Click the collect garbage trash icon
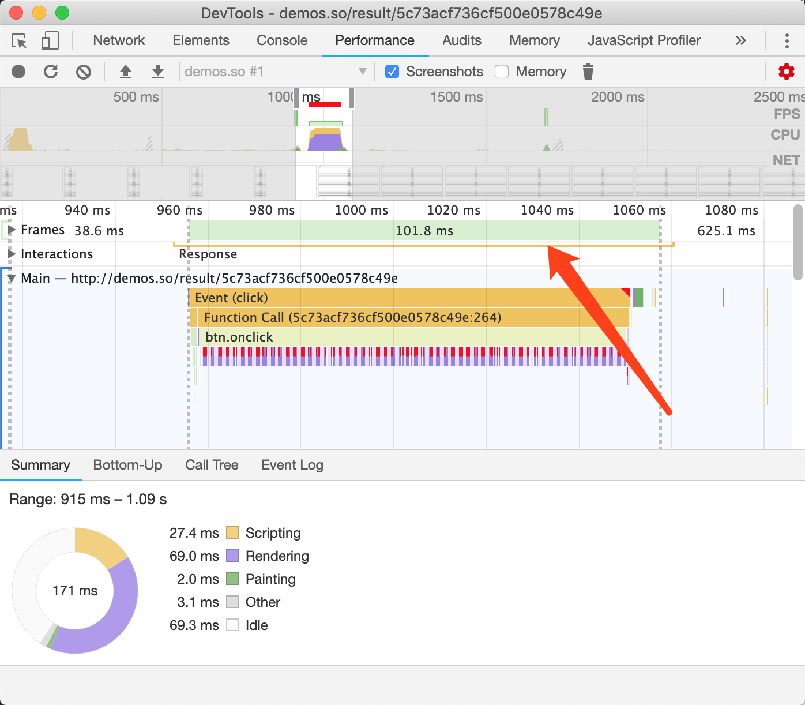 pyautogui.click(x=588, y=72)
